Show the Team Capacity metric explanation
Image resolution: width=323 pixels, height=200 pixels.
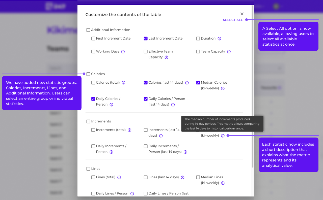[229, 51]
